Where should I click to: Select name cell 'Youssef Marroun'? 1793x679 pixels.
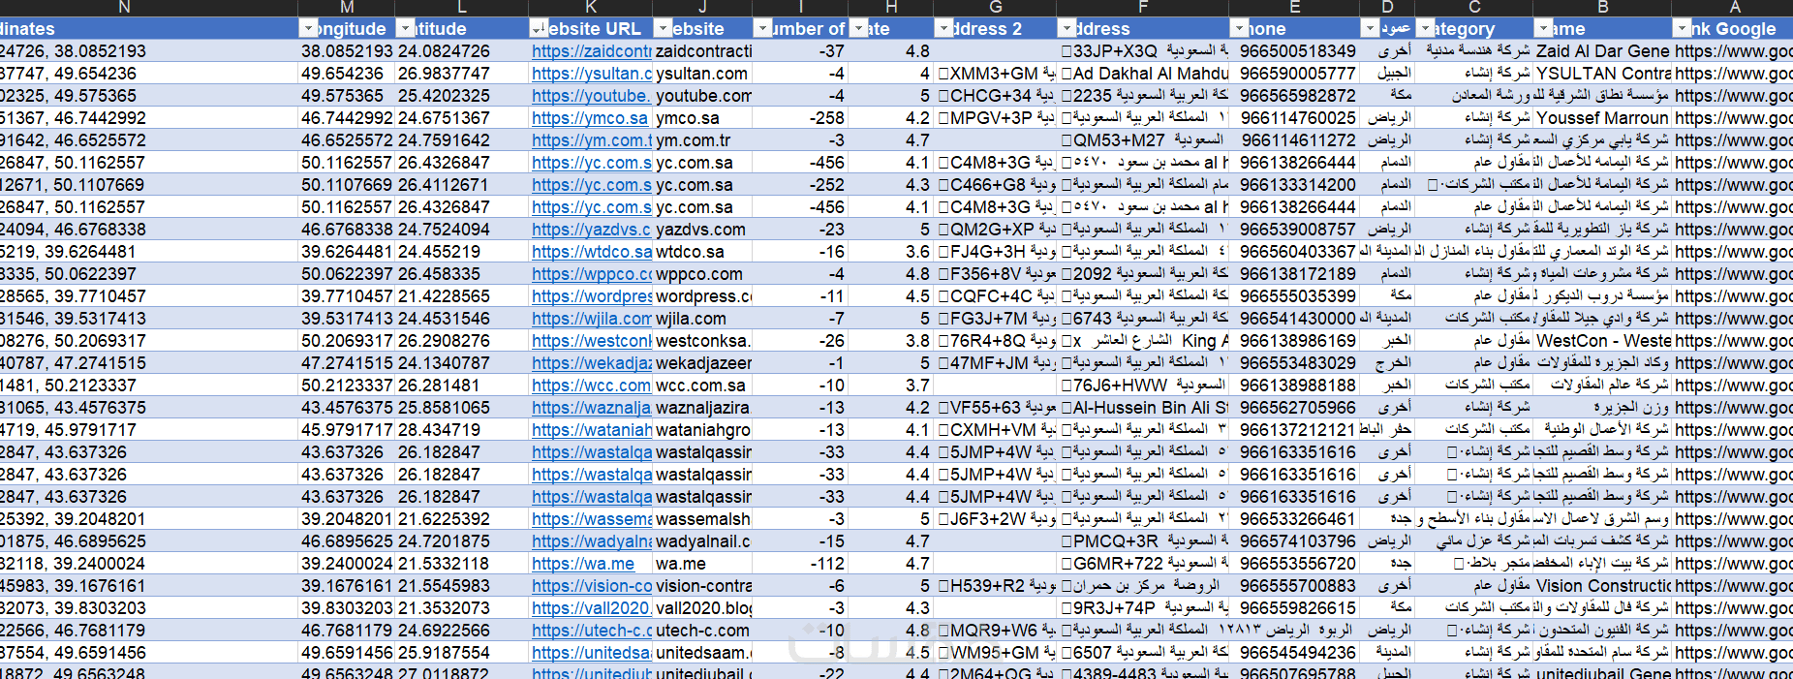tap(1603, 117)
